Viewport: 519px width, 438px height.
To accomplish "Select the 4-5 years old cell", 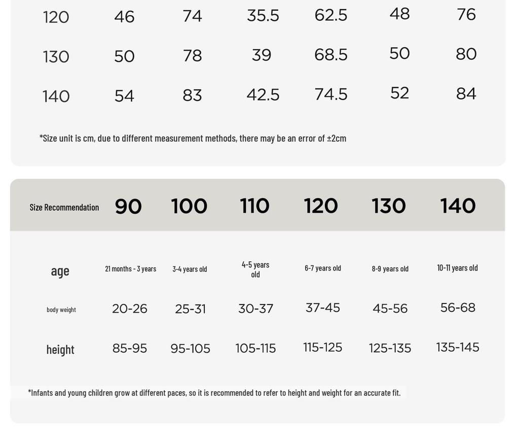I will pyautogui.click(x=255, y=269).
